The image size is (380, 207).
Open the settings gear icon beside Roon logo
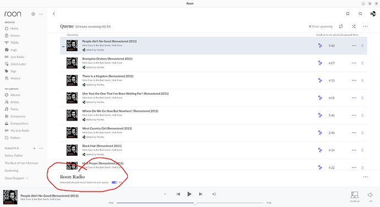click(33, 14)
